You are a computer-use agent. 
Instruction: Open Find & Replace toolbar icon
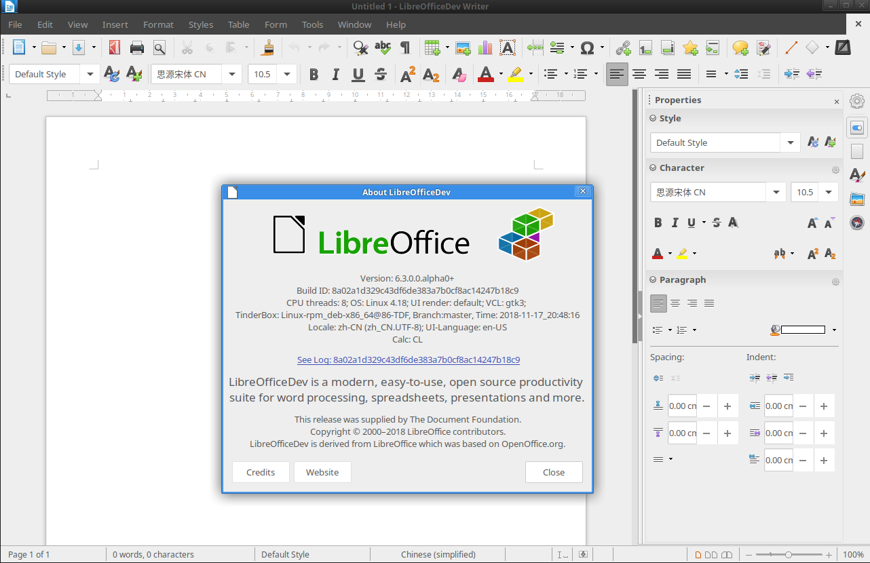pyautogui.click(x=361, y=47)
